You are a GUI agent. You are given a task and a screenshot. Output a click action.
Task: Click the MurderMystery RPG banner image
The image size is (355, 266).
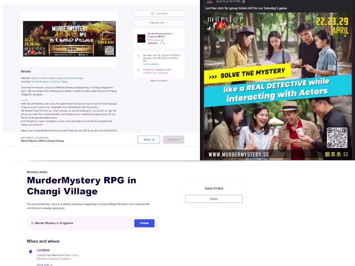coord(69,39)
